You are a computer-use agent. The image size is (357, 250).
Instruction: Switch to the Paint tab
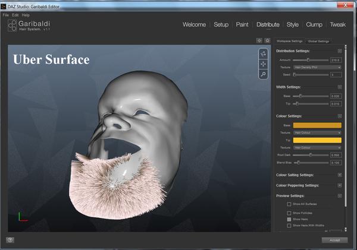[x=242, y=24]
